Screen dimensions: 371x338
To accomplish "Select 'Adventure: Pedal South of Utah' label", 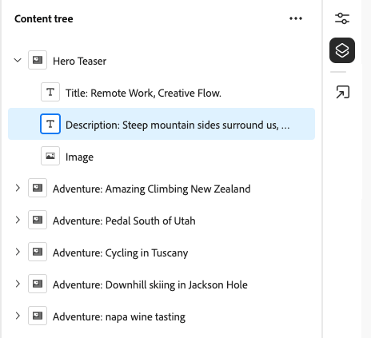I will (x=124, y=221).
